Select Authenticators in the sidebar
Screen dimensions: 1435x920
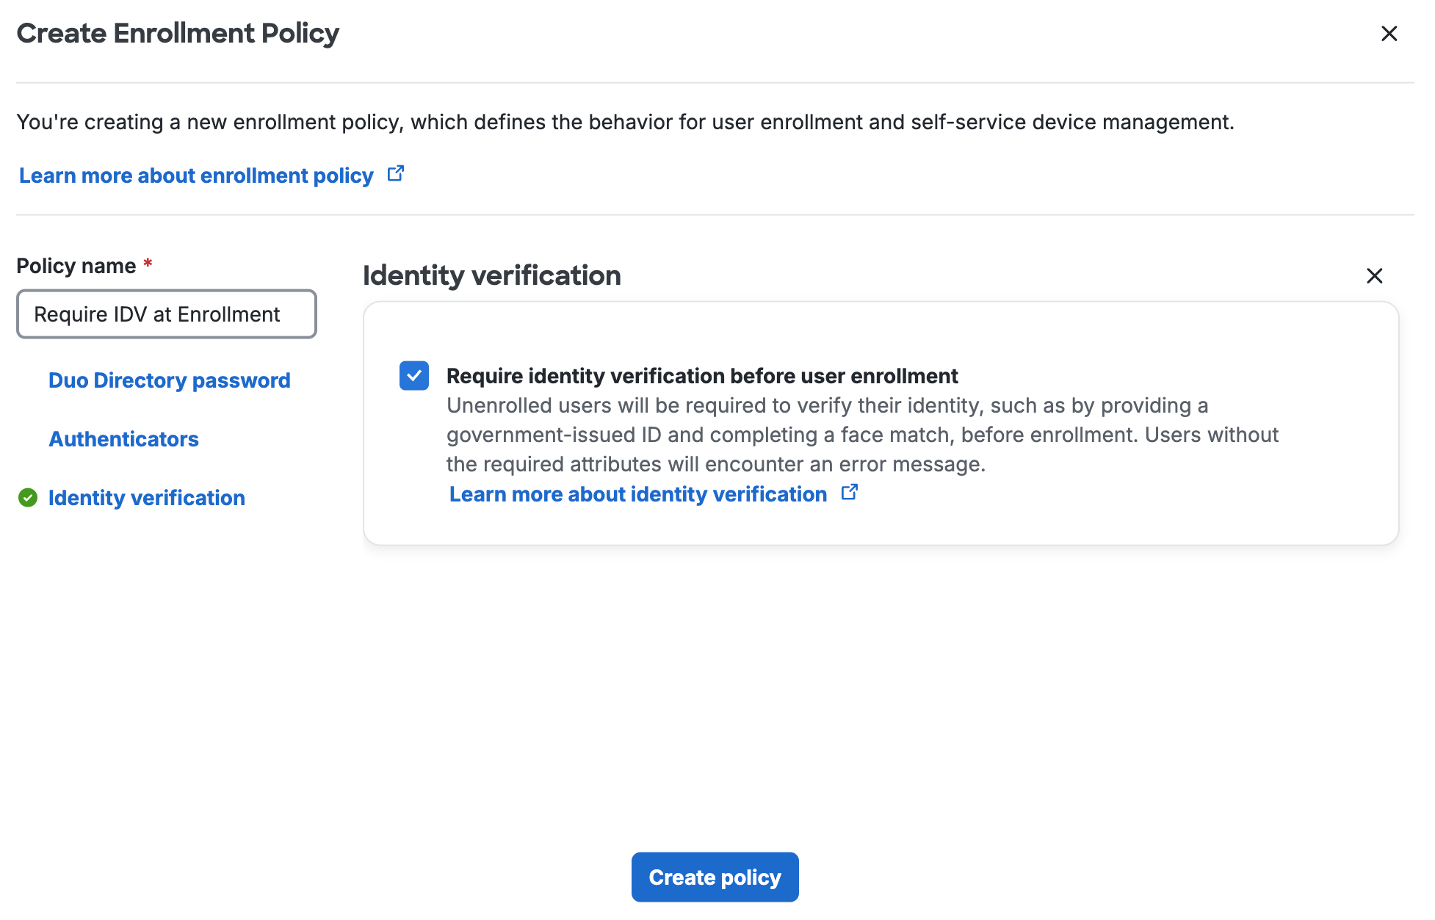point(123,439)
